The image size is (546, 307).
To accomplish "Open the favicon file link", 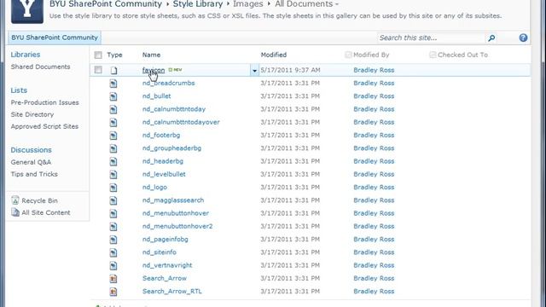I will click(154, 70).
